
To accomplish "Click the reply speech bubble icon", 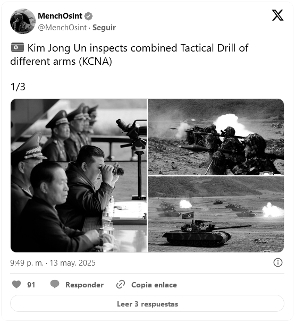I will (55, 284).
